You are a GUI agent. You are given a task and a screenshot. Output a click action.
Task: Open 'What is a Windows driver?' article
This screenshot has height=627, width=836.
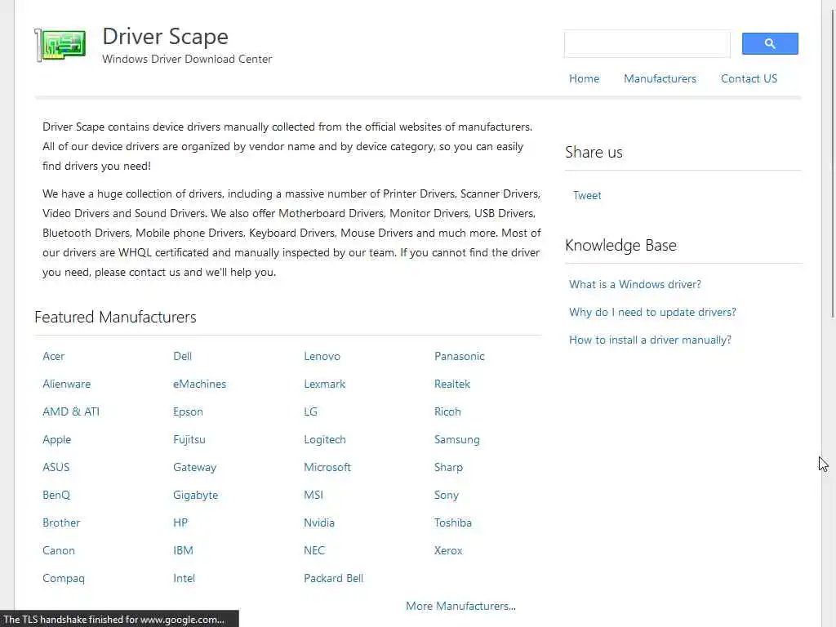click(x=635, y=285)
